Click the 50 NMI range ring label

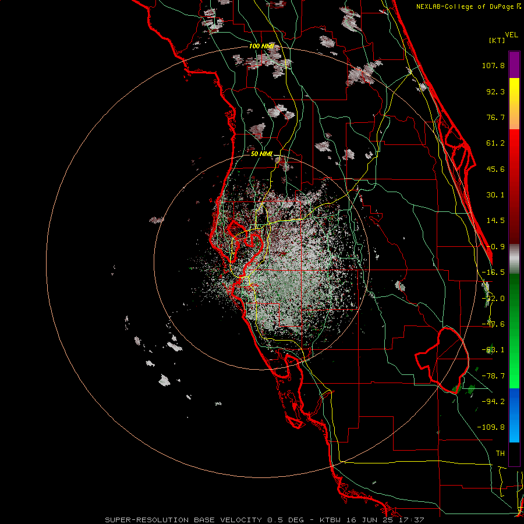point(261,154)
